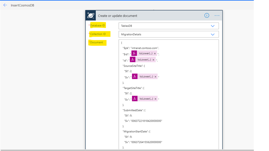Remove toLower expression from $id line
This screenshot has height=151, width=269.
click(155, 54)
